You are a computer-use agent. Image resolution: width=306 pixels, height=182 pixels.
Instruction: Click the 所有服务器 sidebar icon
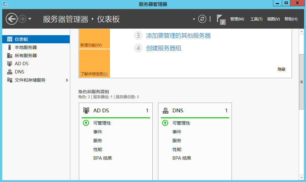(x=9, y=56)
